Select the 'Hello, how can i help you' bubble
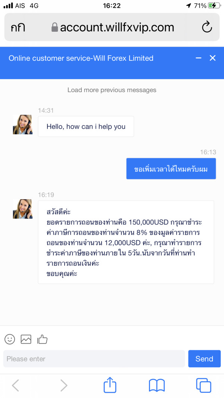The height and width of the screenshot is (398, 224). [86, 126]
